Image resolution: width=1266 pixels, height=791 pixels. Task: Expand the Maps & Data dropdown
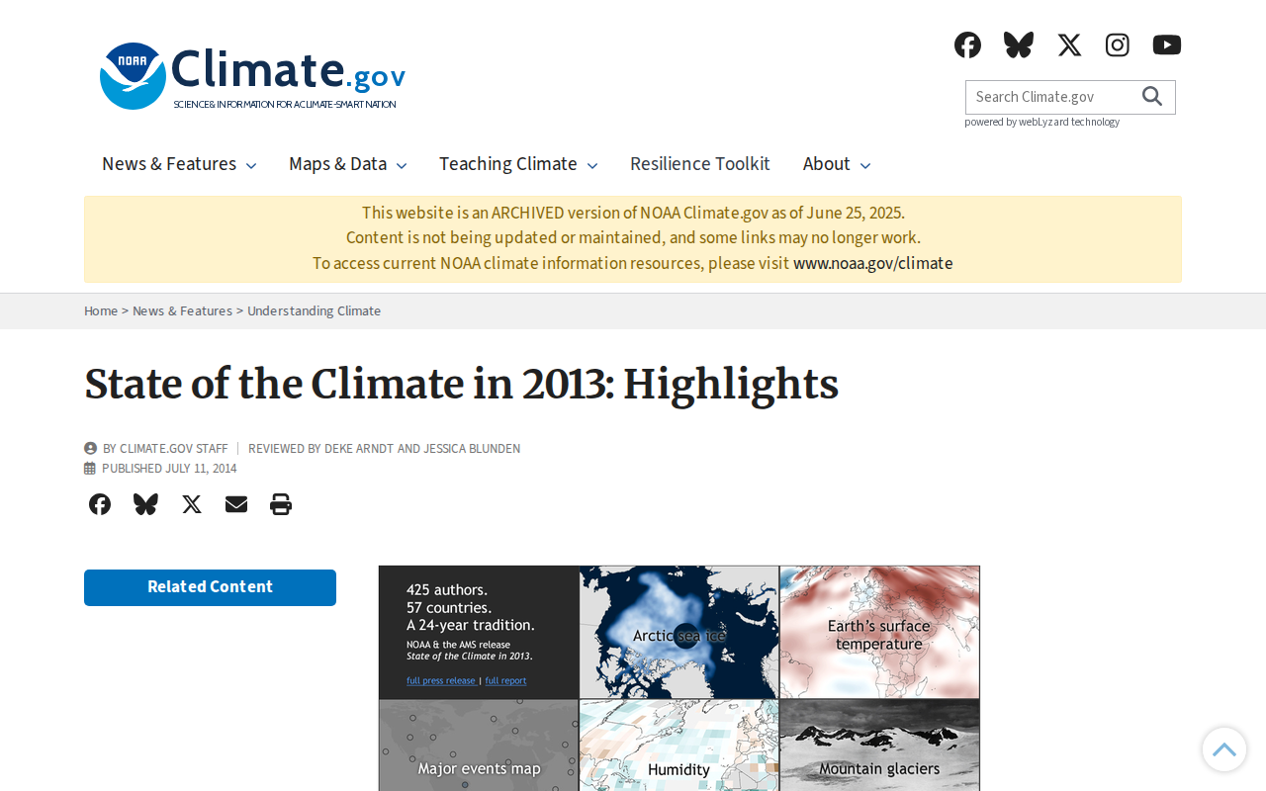point(348,164)
